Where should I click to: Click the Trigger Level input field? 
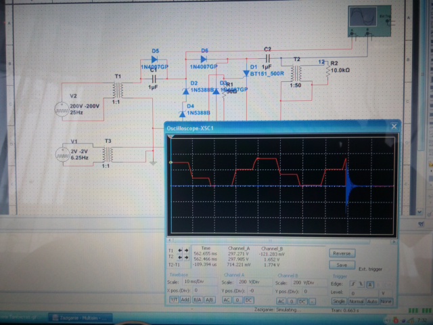point(359,291)
